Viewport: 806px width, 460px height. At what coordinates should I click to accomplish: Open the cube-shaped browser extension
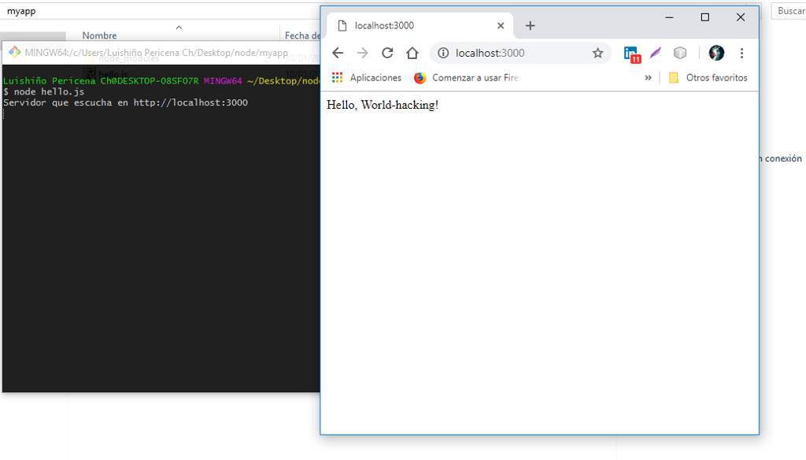pyautogui.click(x=680, y=53)
